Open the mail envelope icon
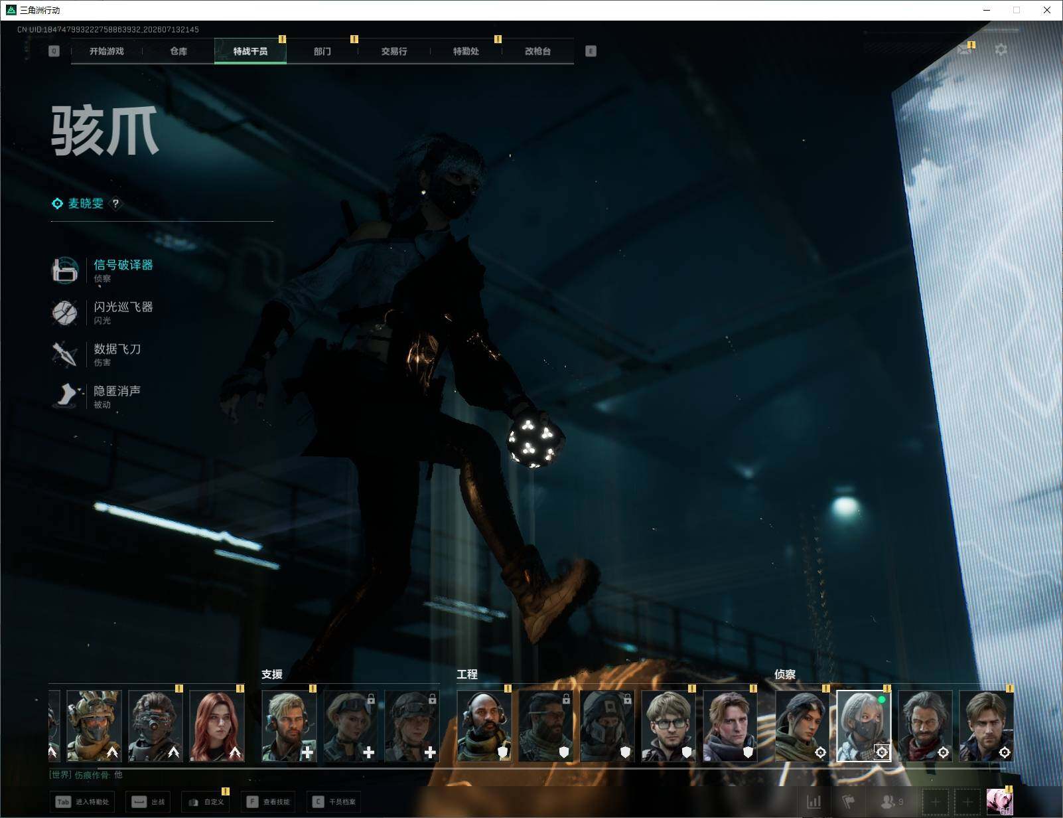 tap(965, 49)
